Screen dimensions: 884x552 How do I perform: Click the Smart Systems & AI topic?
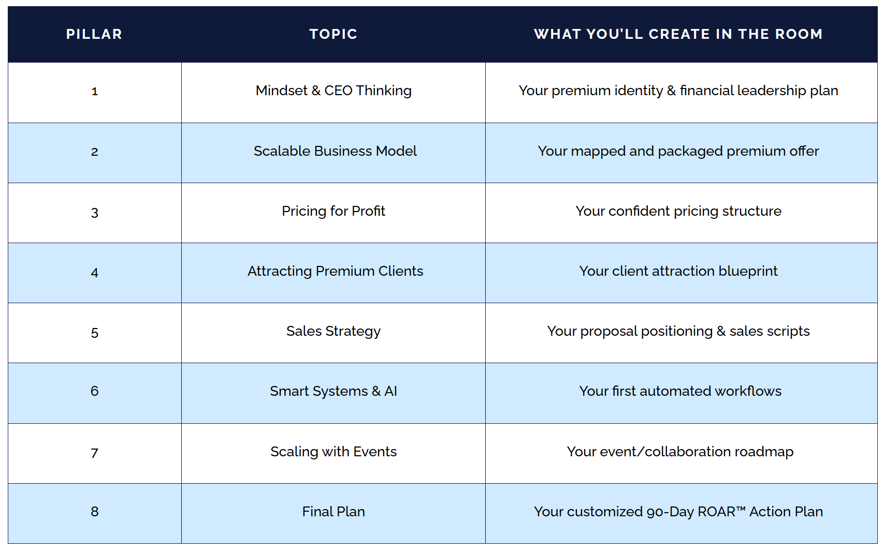click(x=334, y=391)
